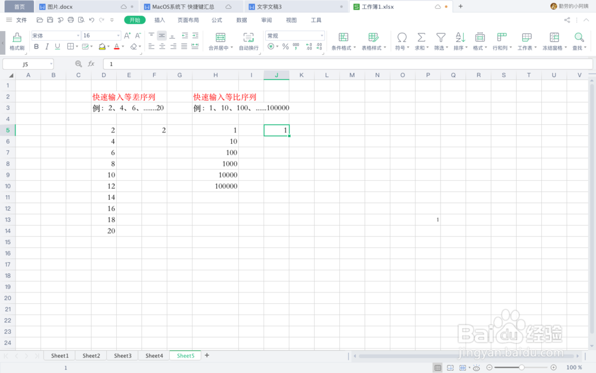The height and width of the screenshot is (373, 596).
Task: Add a new sheet with plus button
Action: pyautogui.click(x=207, y=355)
